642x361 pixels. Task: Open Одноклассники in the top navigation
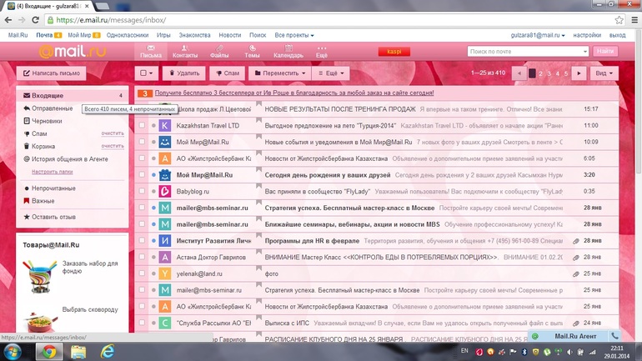128,35
